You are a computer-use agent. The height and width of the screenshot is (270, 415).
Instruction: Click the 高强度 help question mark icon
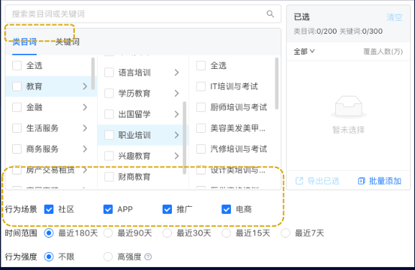click(x=148, y=256)
